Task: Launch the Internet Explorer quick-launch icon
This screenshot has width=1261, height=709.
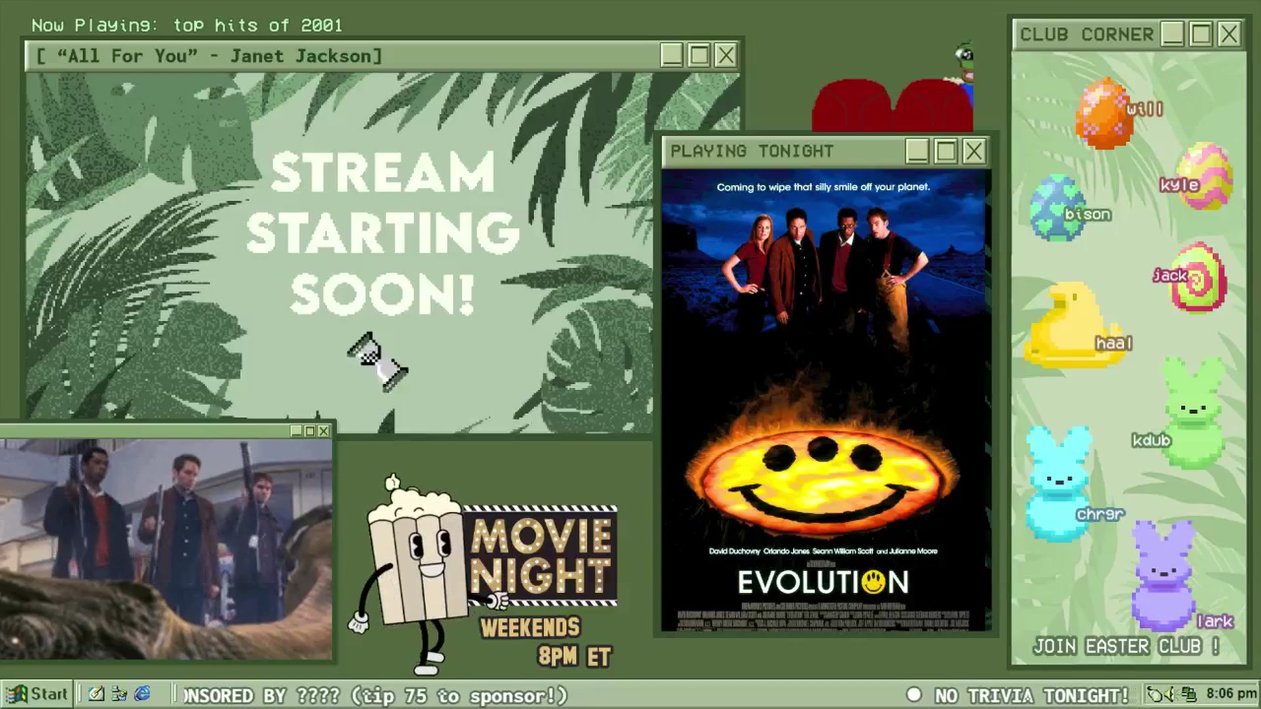Action: [142, 694]
